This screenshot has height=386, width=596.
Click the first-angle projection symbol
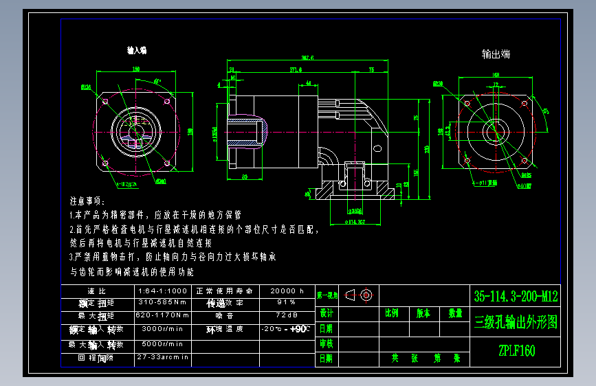359,295
